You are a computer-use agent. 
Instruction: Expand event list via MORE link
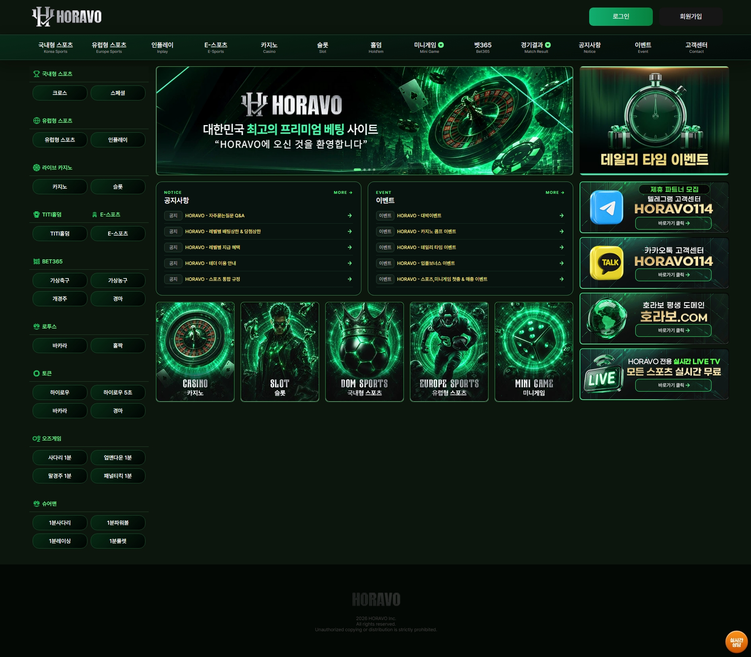(x=555, y=193)
